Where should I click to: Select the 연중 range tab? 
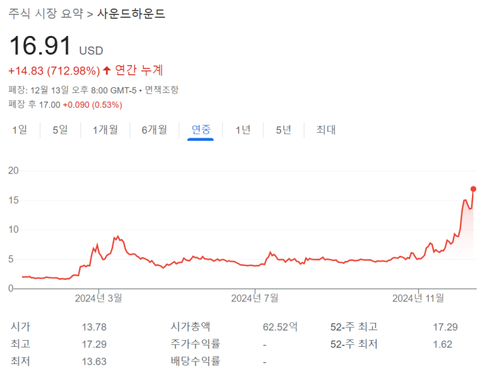pos(201,130)
